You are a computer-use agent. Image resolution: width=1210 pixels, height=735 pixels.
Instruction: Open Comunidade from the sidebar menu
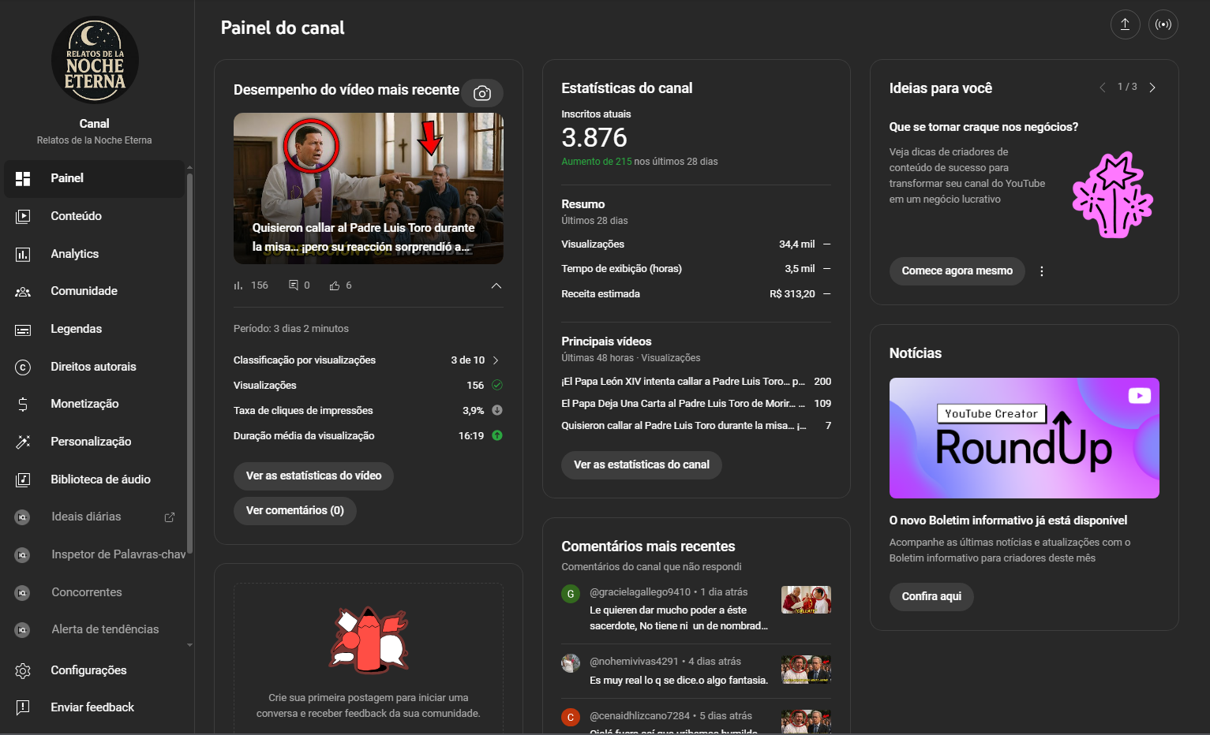click(x=94, y=291)
